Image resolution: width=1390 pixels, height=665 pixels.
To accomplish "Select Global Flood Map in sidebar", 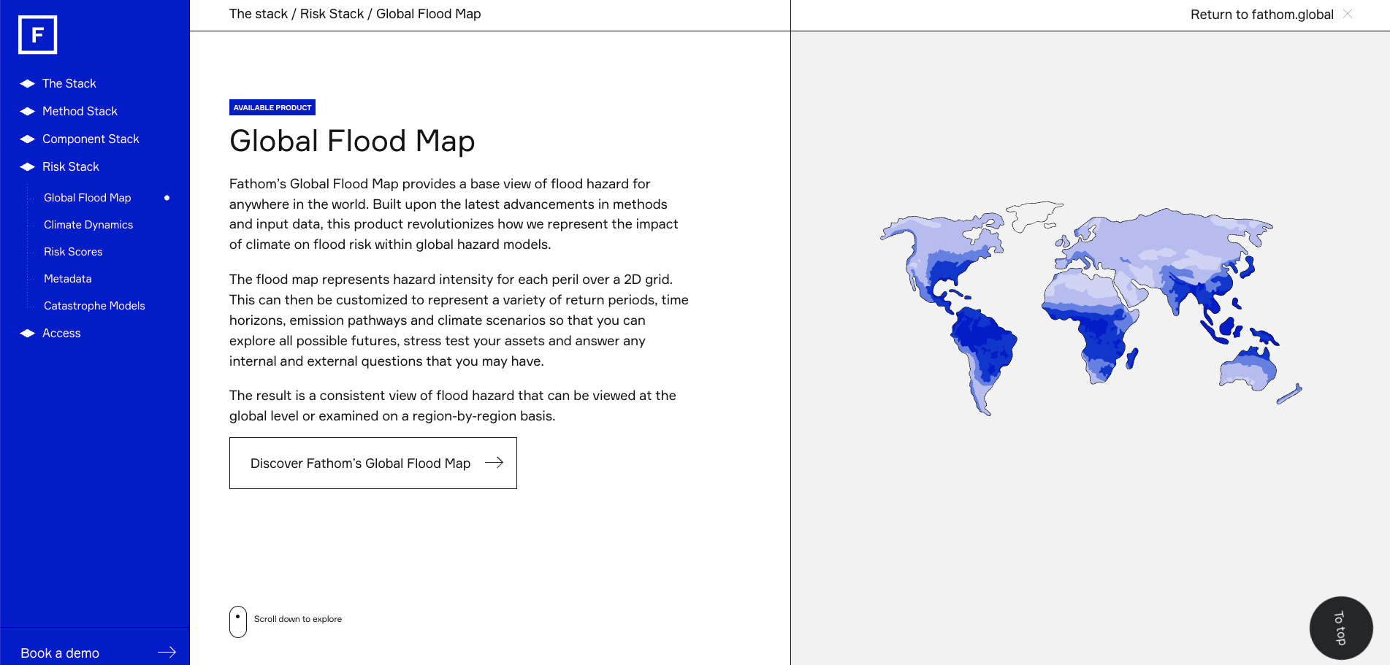I will point(88,198).
